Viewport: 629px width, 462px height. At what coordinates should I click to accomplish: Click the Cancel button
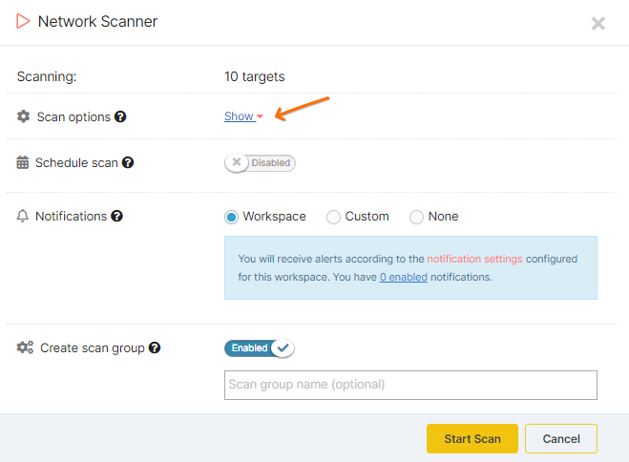point(561,439)
